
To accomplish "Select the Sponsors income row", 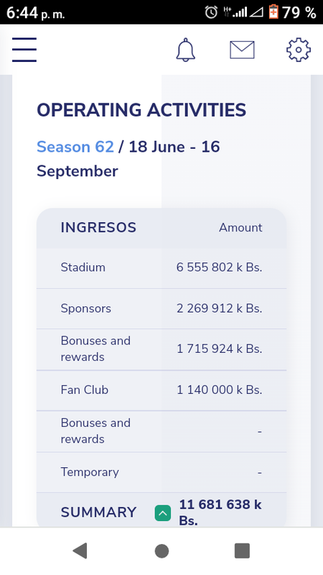I will coord(161,309).
